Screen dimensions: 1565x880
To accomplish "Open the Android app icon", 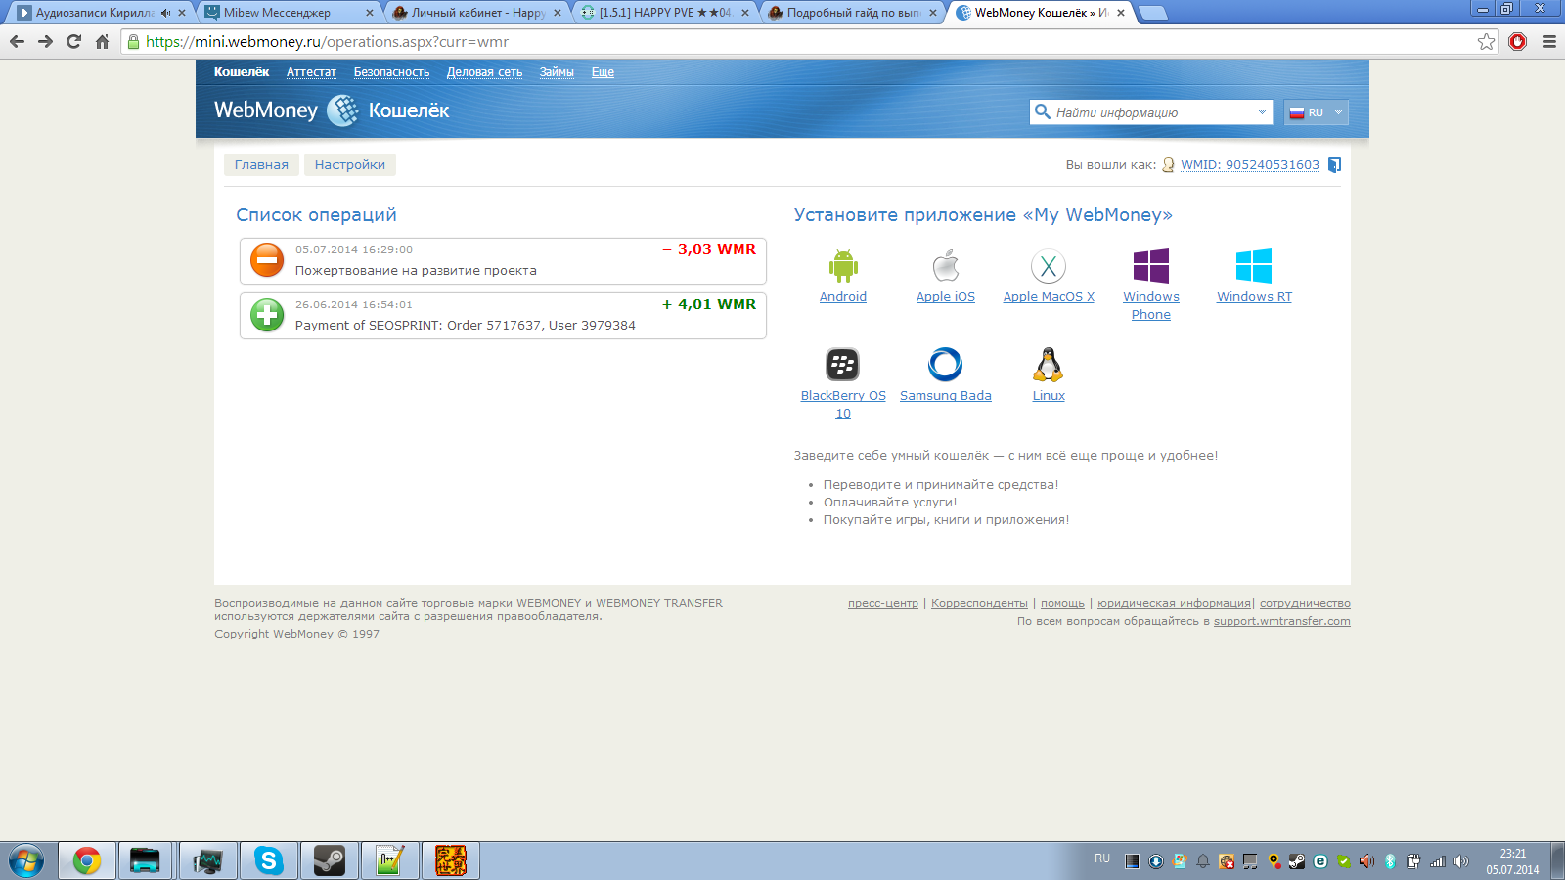I will pos(843,266).
